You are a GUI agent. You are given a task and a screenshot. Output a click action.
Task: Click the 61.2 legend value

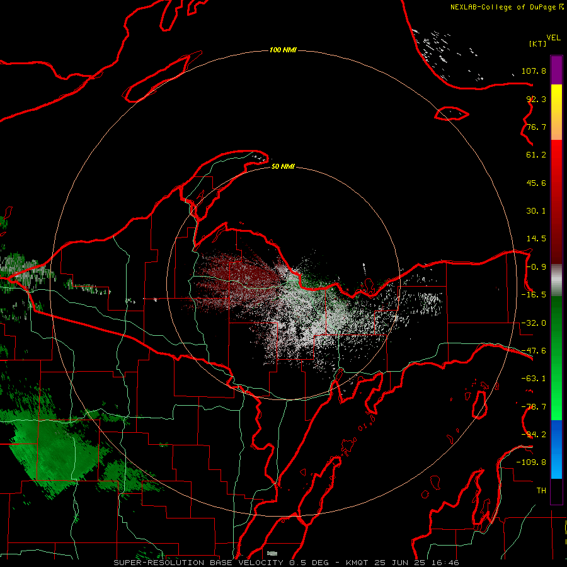pos(536,155)
